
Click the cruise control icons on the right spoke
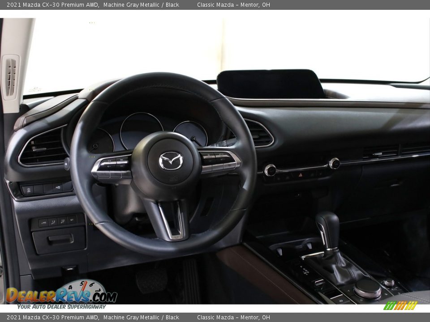[219, 159]
